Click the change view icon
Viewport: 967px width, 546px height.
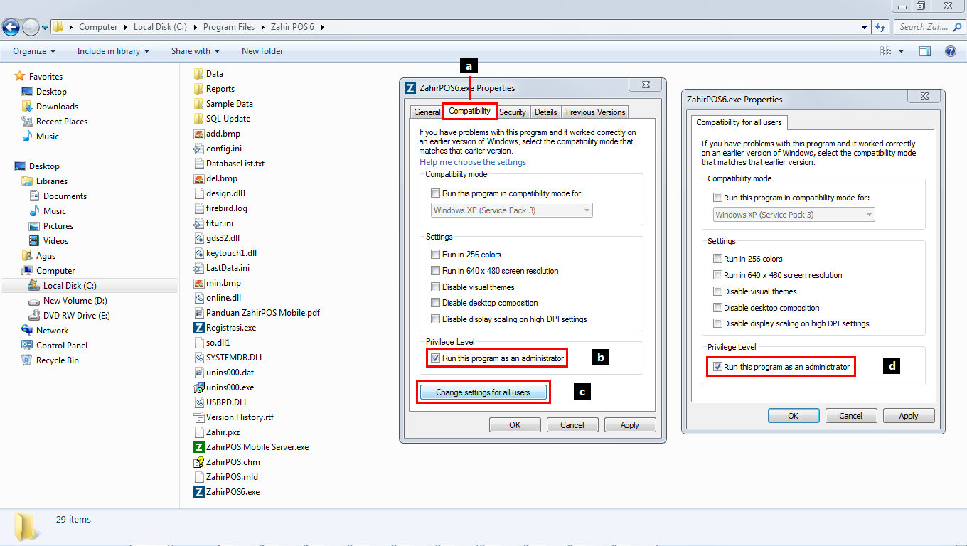point(886,51)
